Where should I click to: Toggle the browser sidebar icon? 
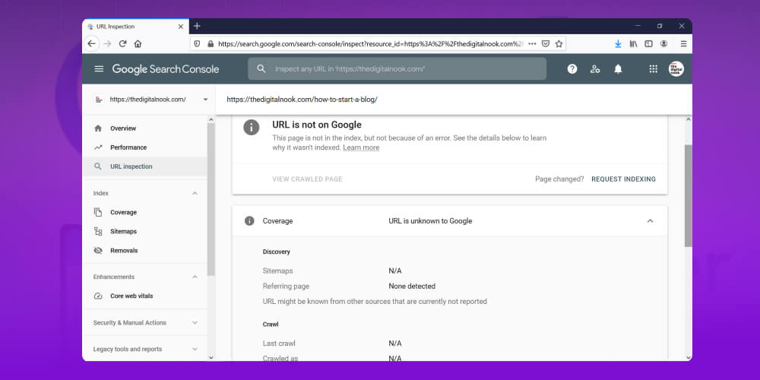[x=648, y=43]
